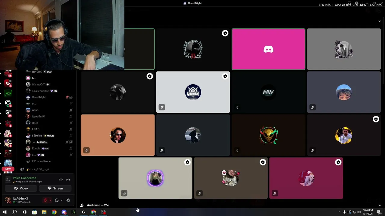The height and width of the screenshot is (216, 385).
Task: Click microphone icon on GOODNIGHT tile
Action: [162, 107]
